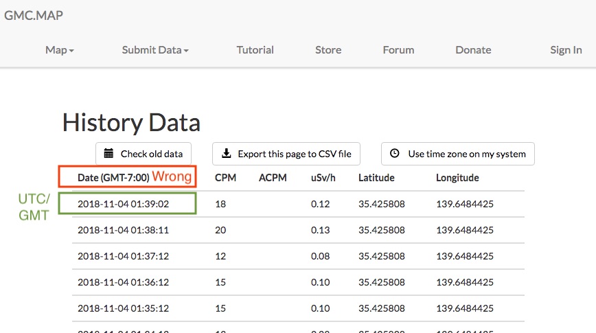Select uSv/h value 0.12
Viewport: 596px width, 333px height.
321,204
